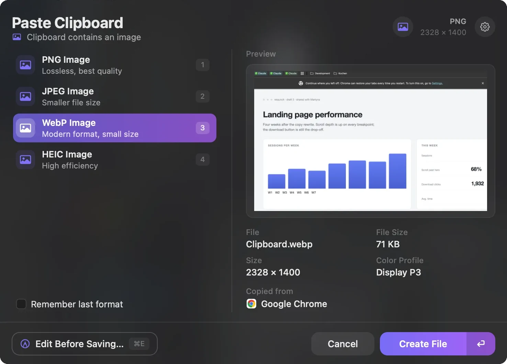Click the Preview heading
Image resolution: width=507 pixels, height=364 pixels.
[x=261, y=54]
